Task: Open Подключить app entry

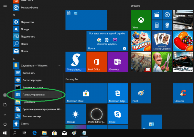Action: click(x=37, y=37)
